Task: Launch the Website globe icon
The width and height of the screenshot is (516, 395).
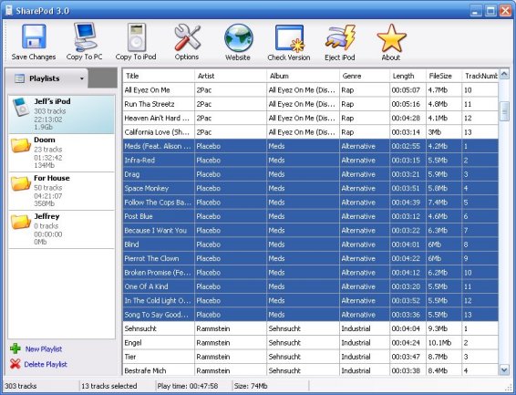Action: pyautogui.click(x=238, y=37)
